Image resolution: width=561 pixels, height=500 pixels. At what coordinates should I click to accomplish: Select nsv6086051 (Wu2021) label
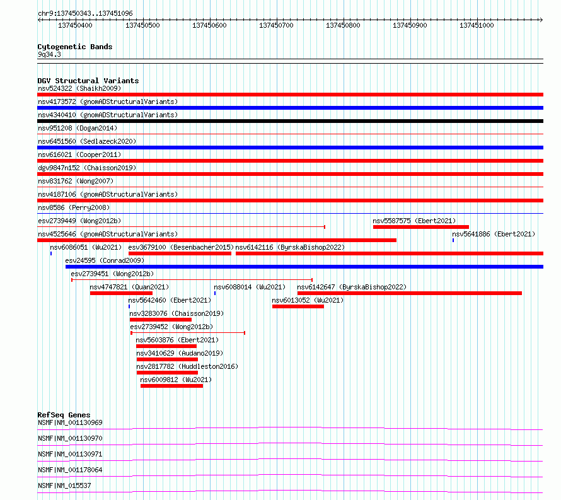coord(86,247)
